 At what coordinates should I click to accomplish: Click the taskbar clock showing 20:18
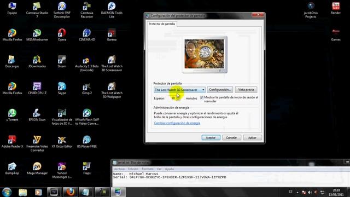(336, 192)
